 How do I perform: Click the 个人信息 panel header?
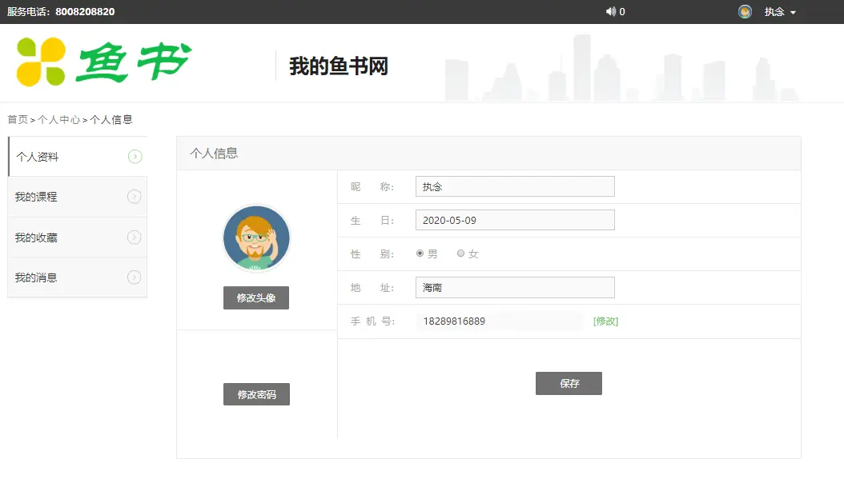(488, 154)
